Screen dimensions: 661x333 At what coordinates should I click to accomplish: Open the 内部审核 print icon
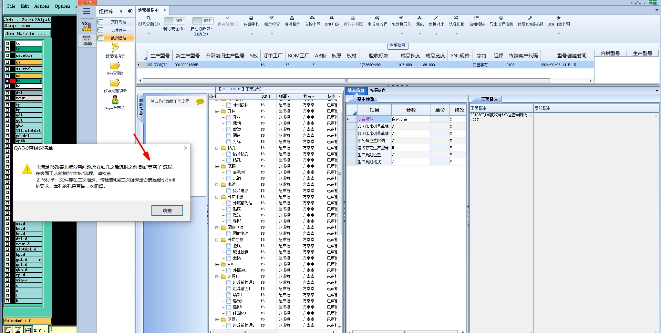251,18
